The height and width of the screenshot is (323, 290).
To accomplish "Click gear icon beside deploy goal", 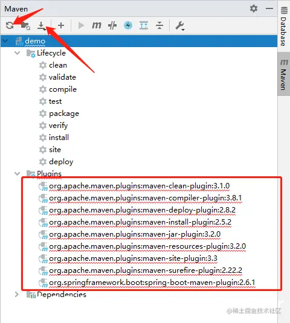I will 43,162.
